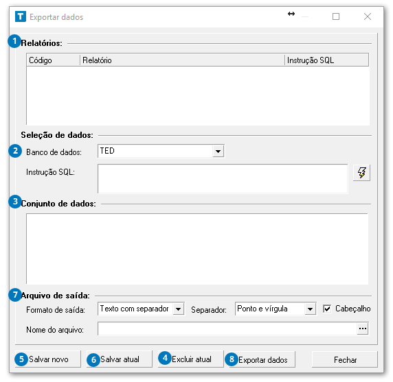Click the Fechar button

pyautogui.click(x=345, y=359)
